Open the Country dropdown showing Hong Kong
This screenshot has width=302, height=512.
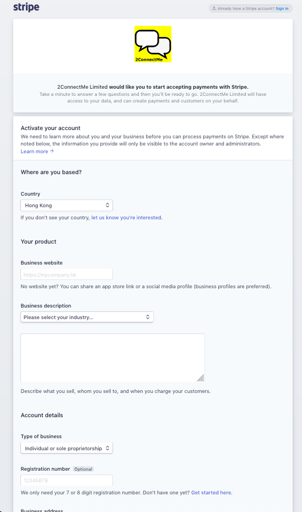(67, 206)
